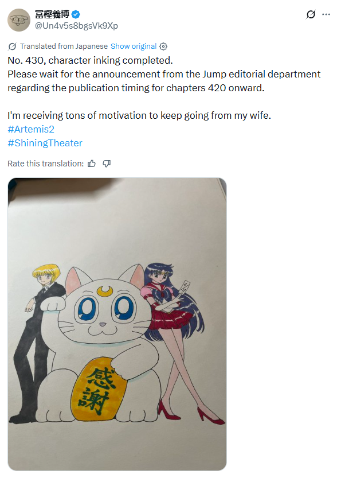
Task: Open the three-dot more options menu
Action: pos(326,14)
